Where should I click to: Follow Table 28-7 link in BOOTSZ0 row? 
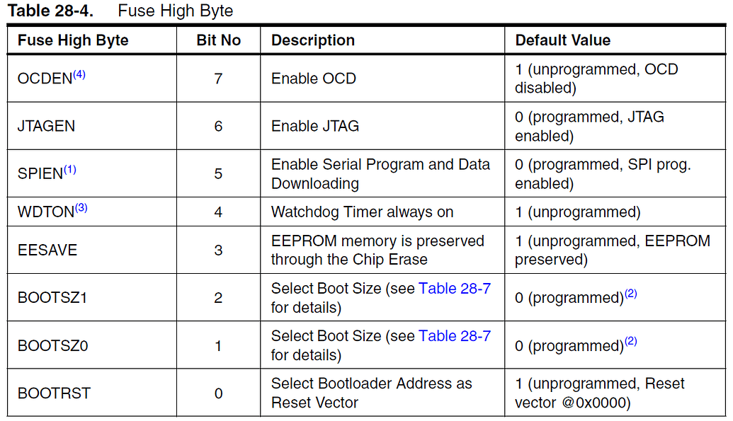coord(455,336)
